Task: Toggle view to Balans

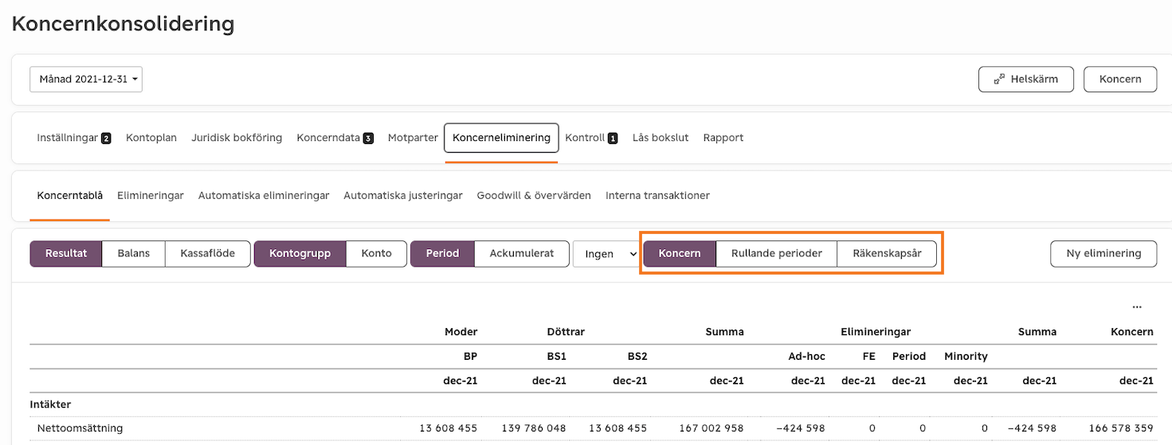Action: pyautogui.click(x=133, y=253)
